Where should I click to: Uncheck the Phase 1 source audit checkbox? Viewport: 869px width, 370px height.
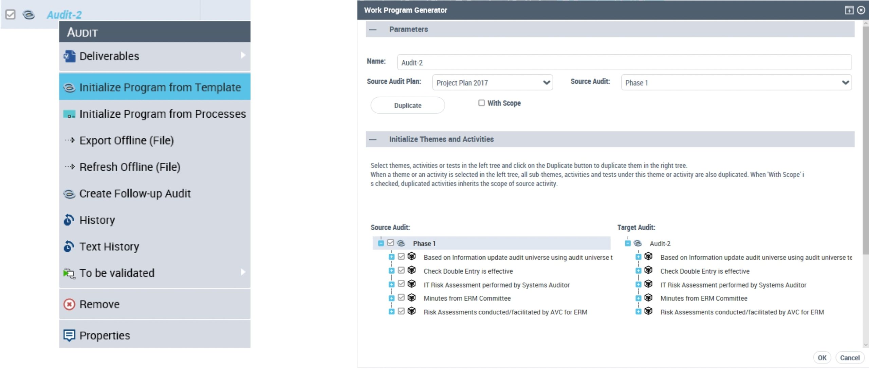(390, 243)
